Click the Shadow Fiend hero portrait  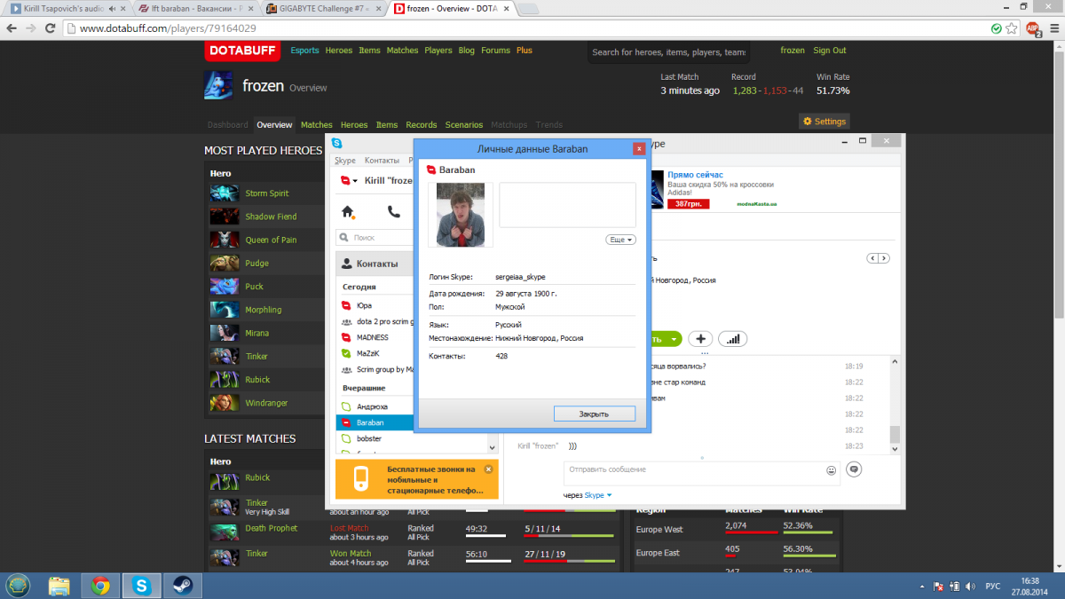(x=225, y=217)
